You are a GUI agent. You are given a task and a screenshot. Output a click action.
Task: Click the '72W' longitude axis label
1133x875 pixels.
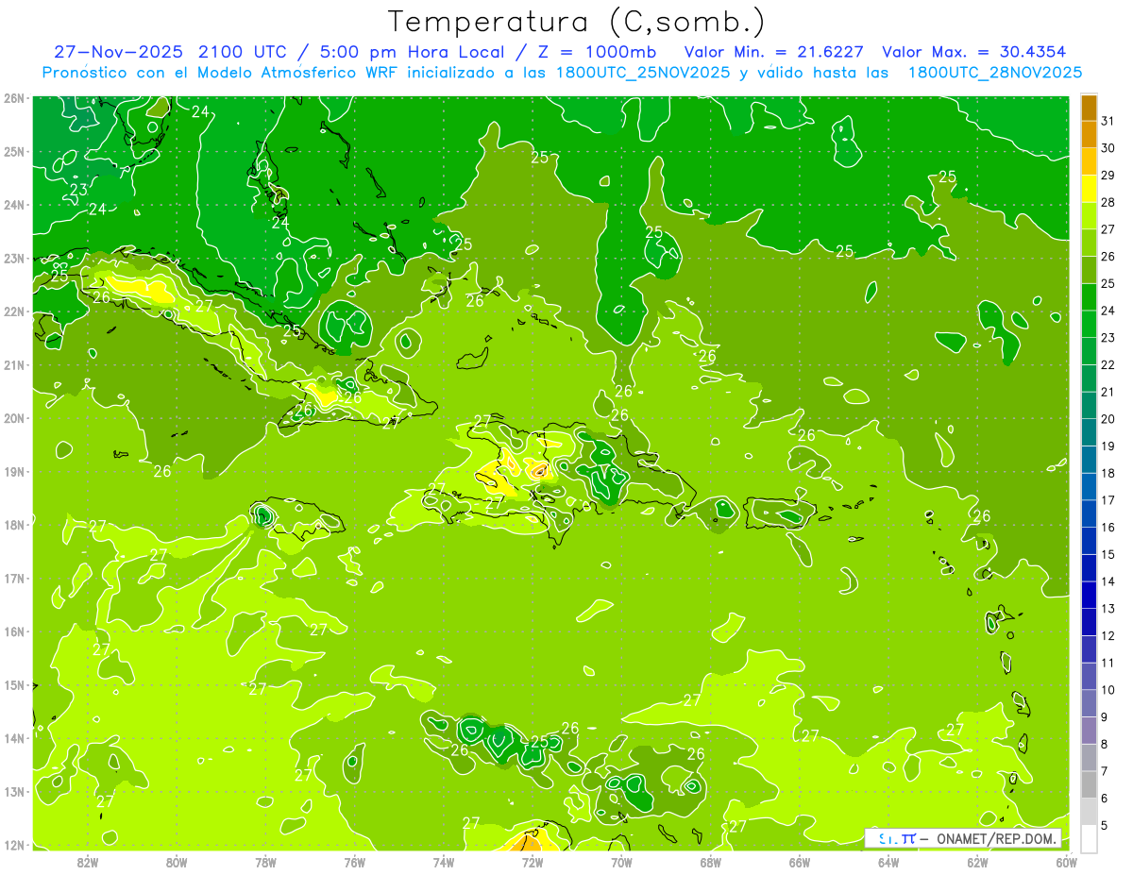533,862
